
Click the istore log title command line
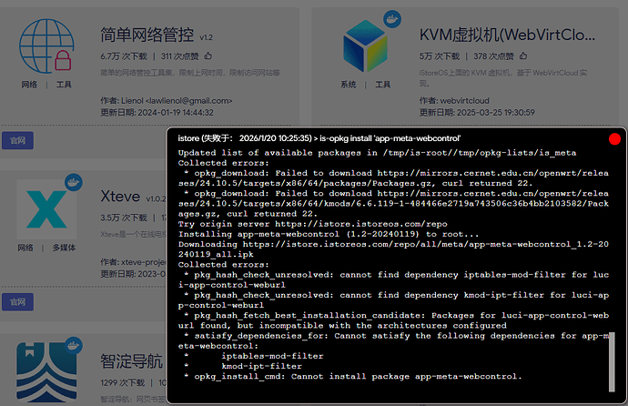tap(319, 138)
